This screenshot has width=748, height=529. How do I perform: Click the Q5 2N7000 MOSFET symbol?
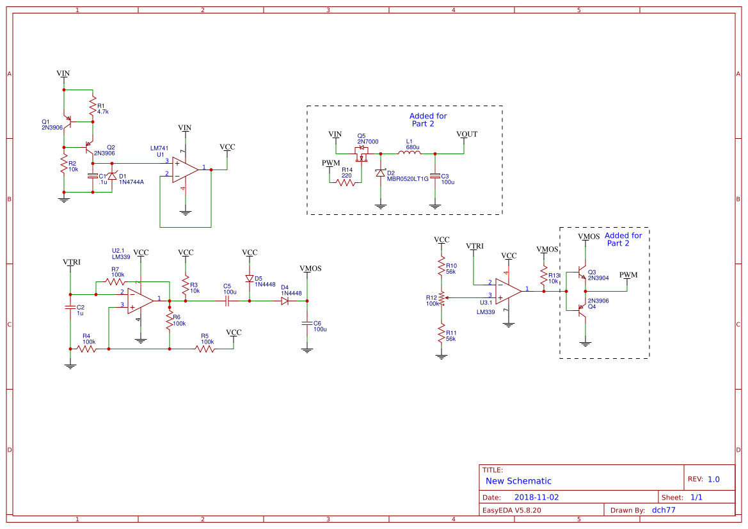coord(362,154)
